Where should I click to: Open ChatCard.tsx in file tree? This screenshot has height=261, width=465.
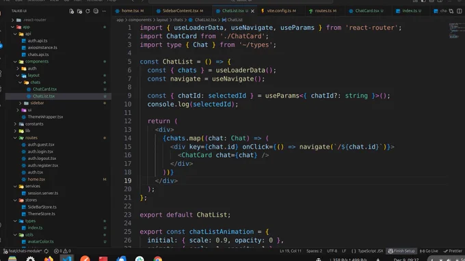tap(44, 90)
